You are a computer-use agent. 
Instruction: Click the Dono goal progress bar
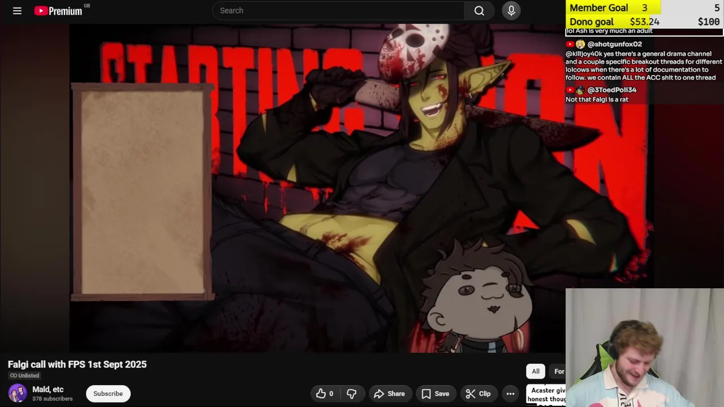(645, 21)
